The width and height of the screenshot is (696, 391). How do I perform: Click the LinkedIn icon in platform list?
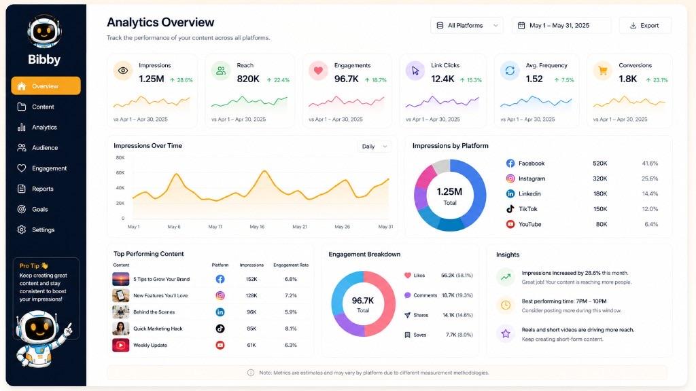click(x=510, y=193)
